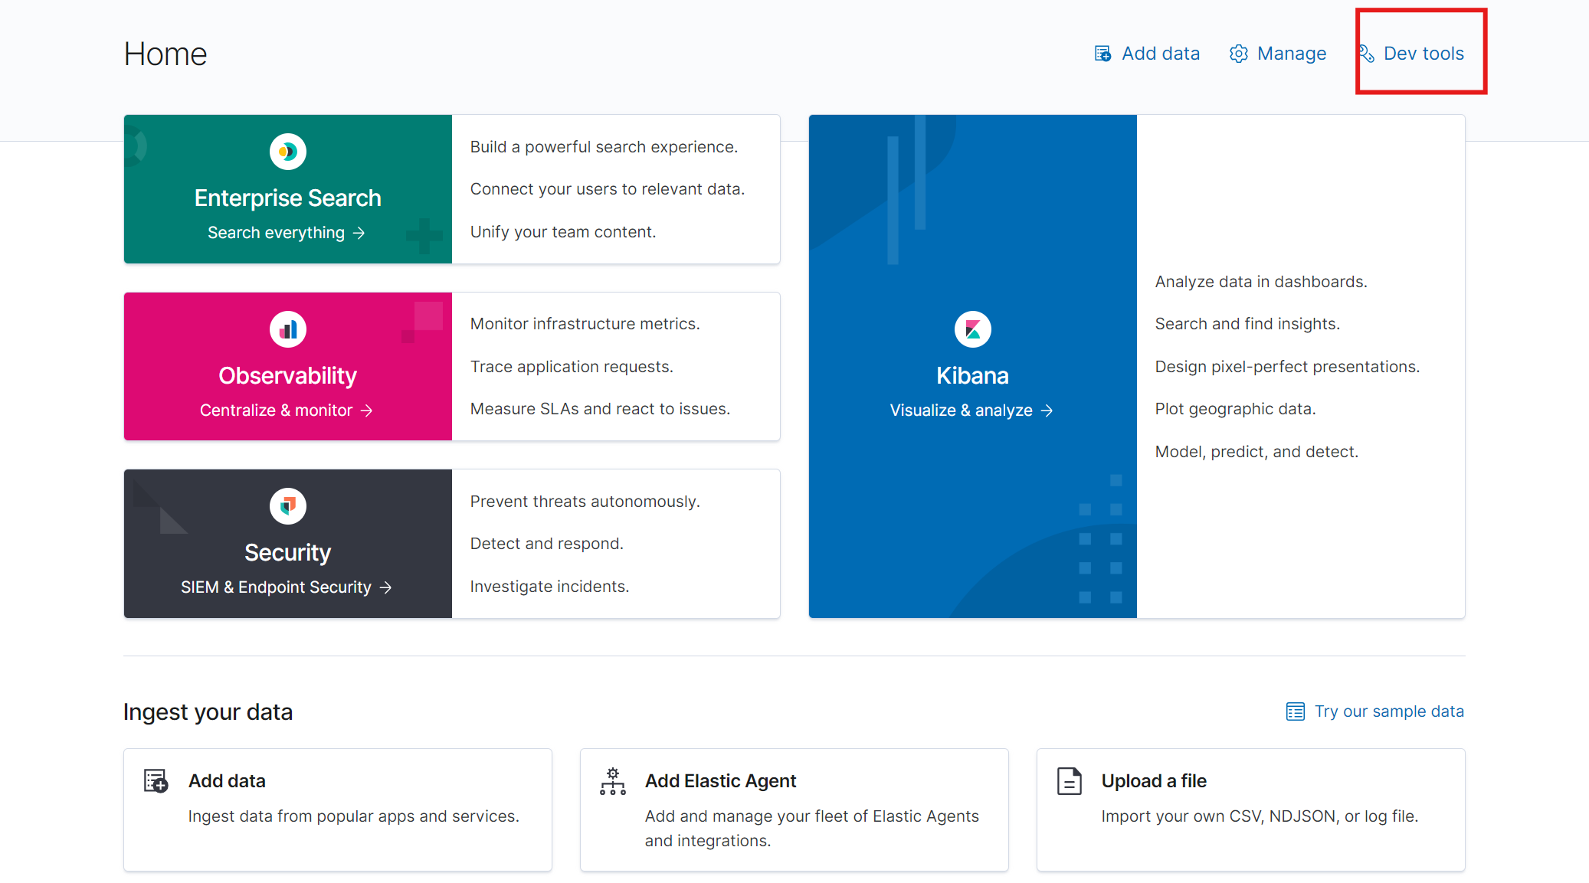Viewport: 1589px width, 883px height.
Task: Open the Add data card title
Action: pos(228,781)
